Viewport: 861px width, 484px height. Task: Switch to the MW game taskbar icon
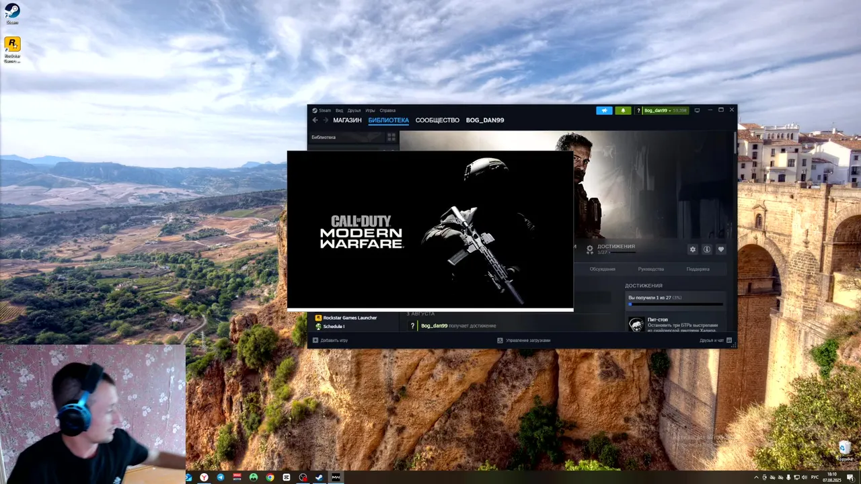point(336,477)
